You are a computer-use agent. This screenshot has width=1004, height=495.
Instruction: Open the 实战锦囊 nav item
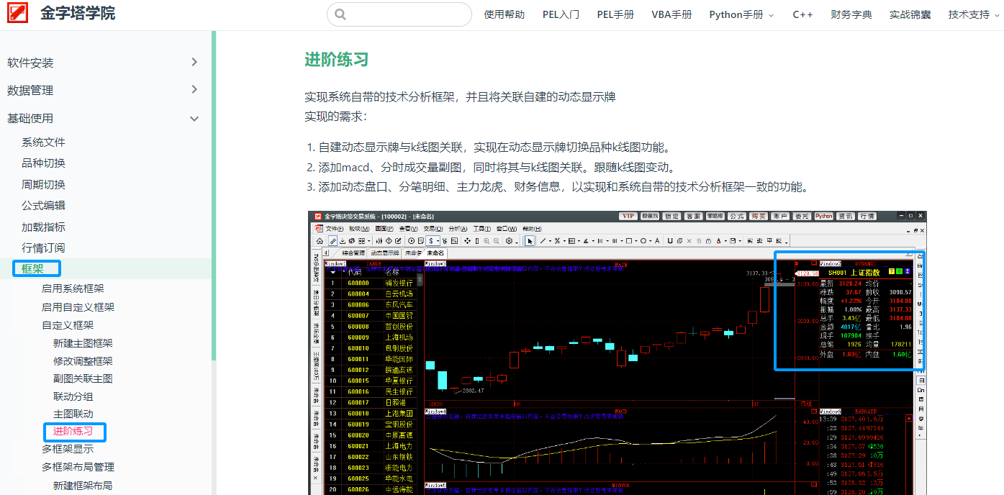tap(910, 14)
